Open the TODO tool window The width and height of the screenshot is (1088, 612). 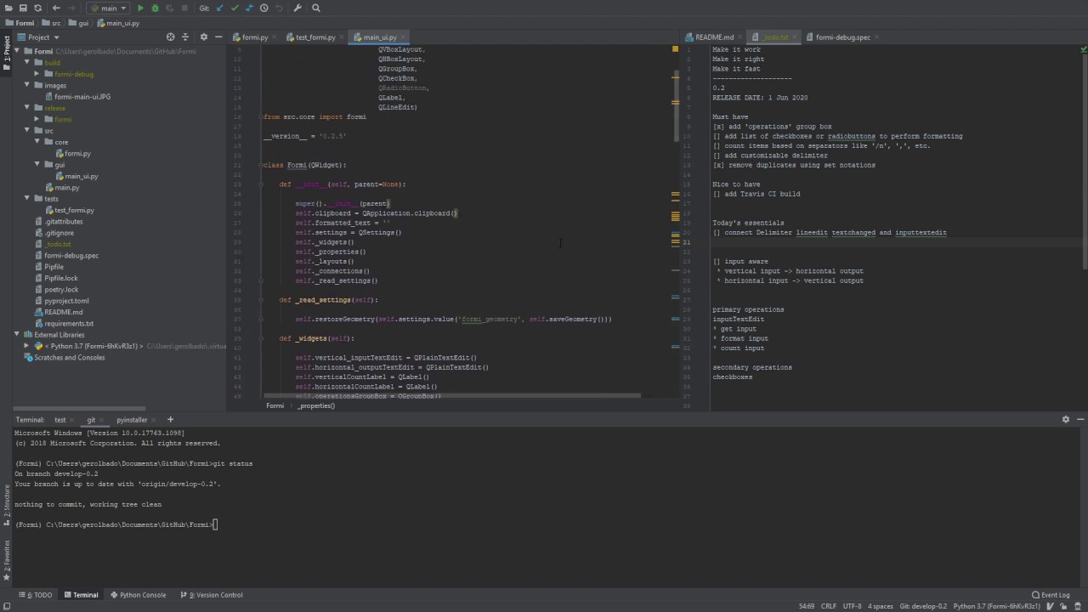(36, 595)
